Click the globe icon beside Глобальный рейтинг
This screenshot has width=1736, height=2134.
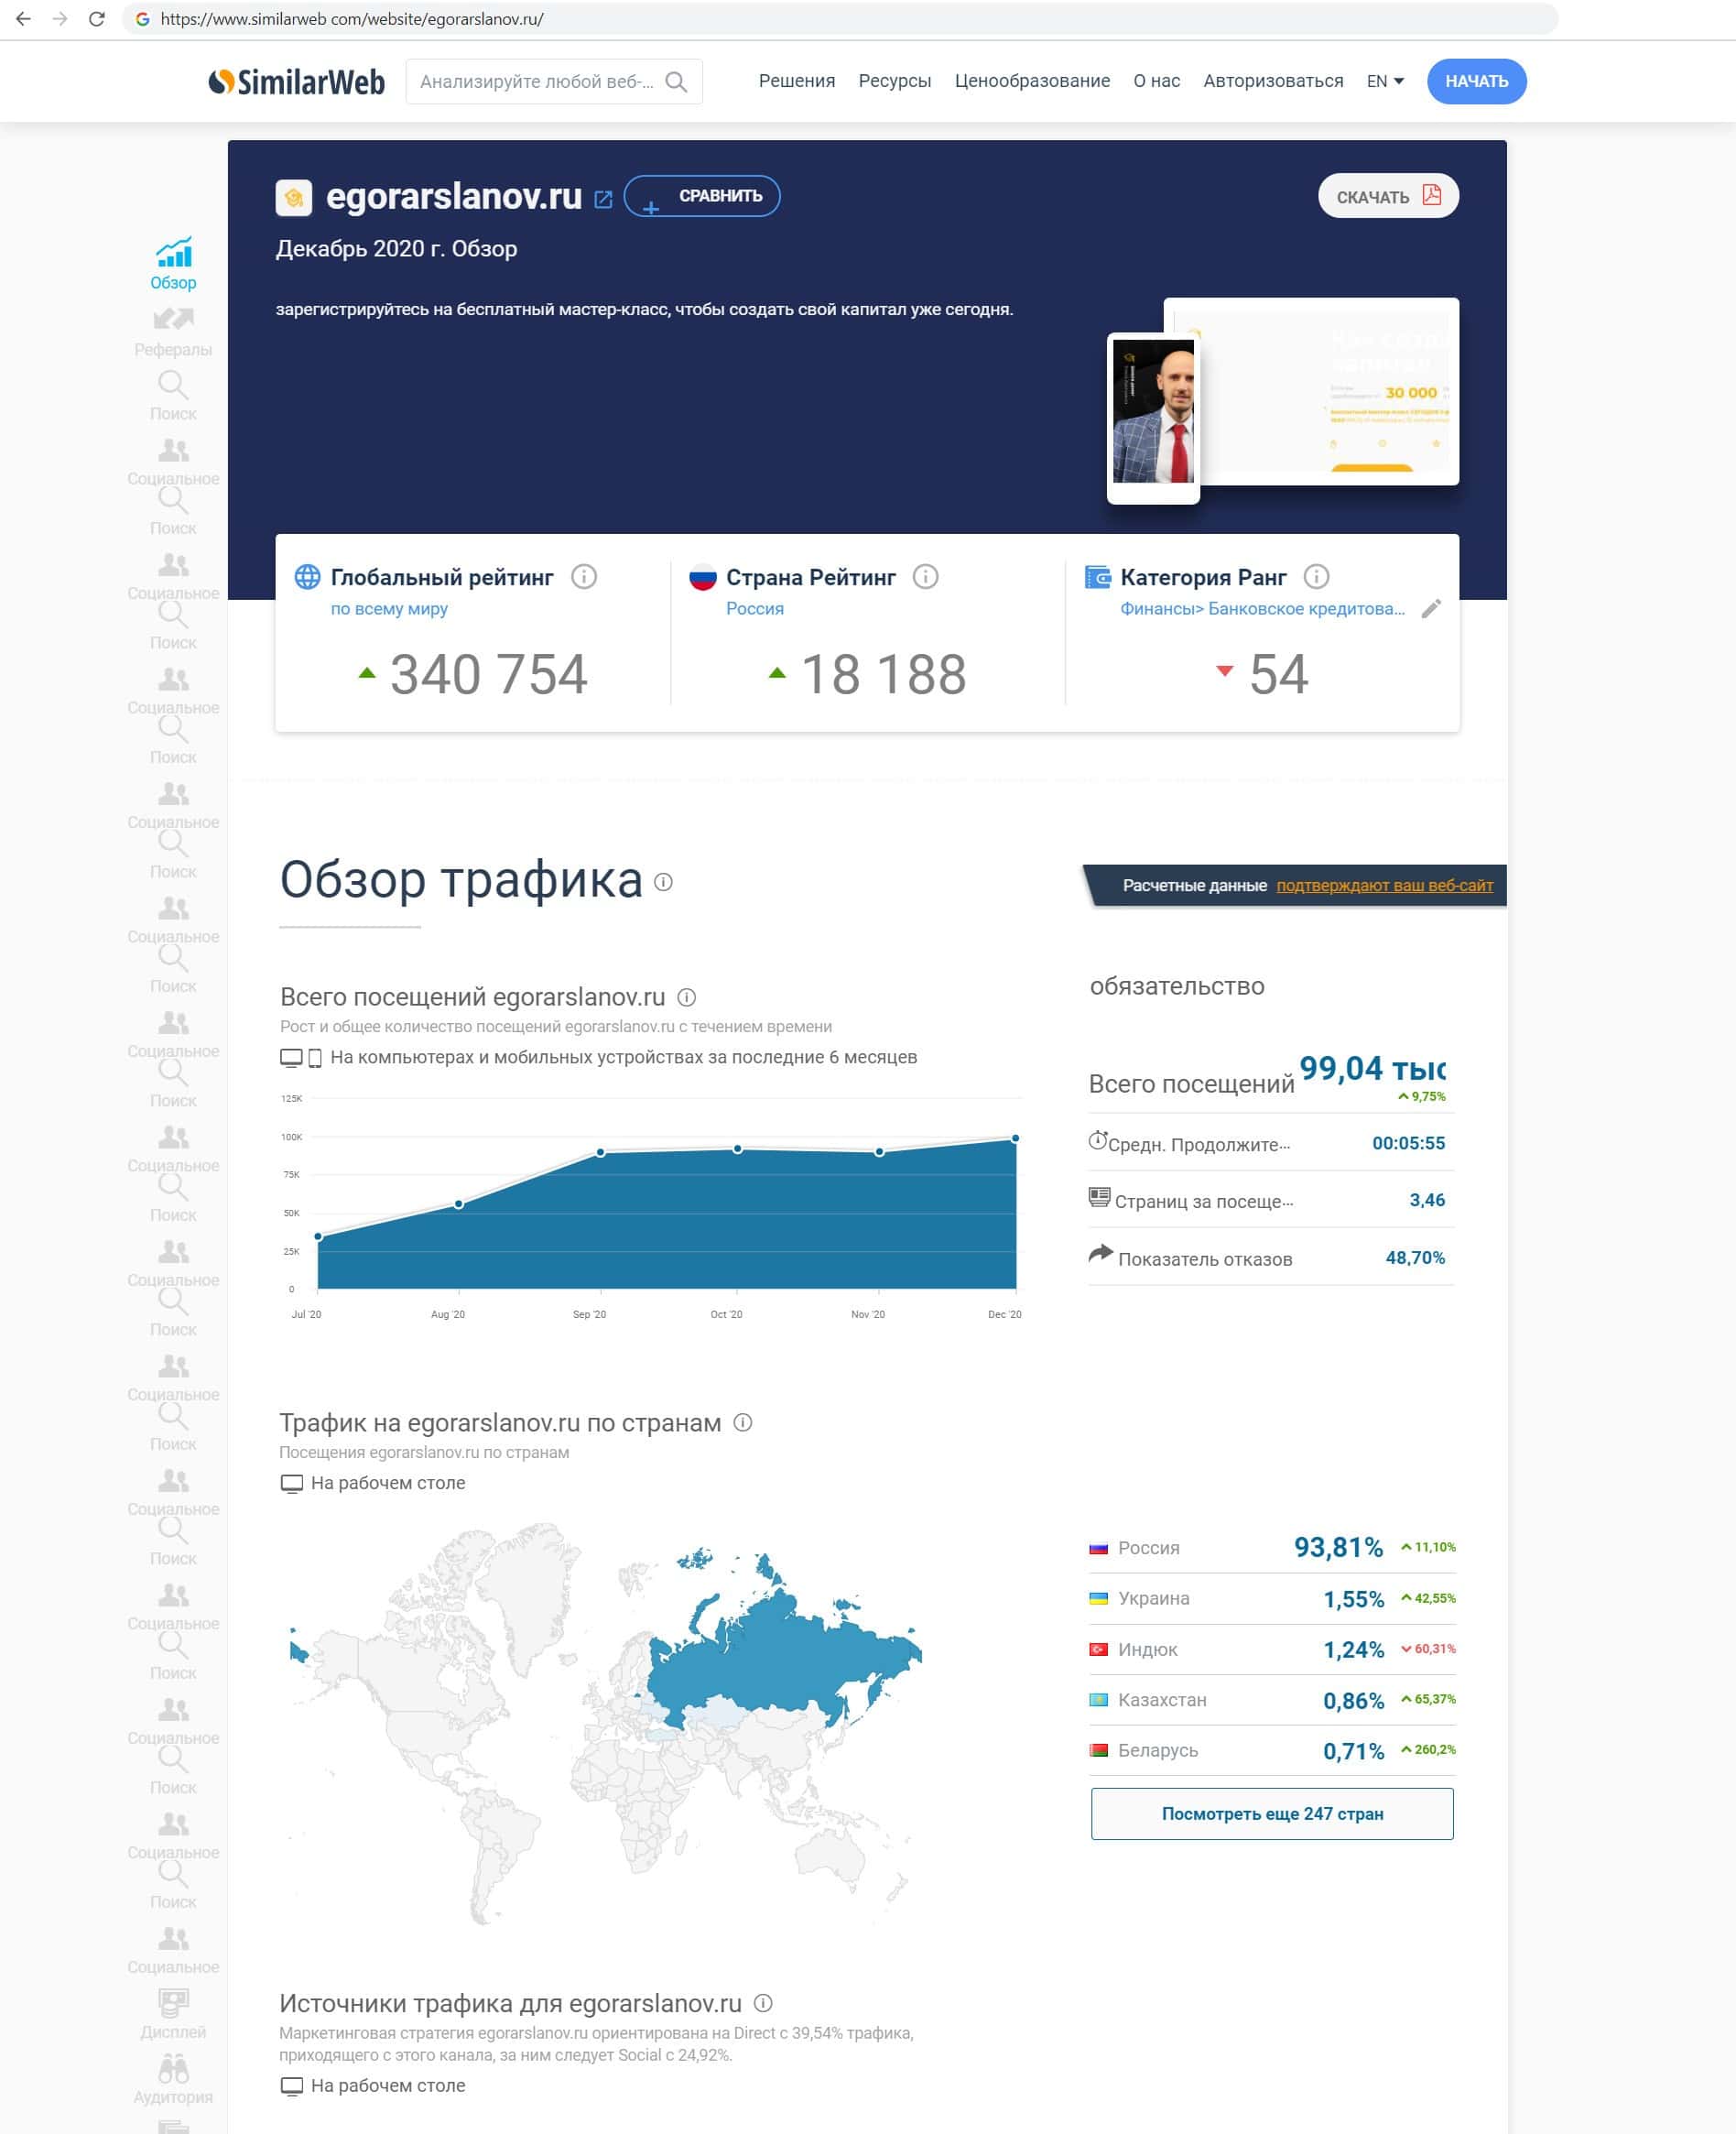307,576
